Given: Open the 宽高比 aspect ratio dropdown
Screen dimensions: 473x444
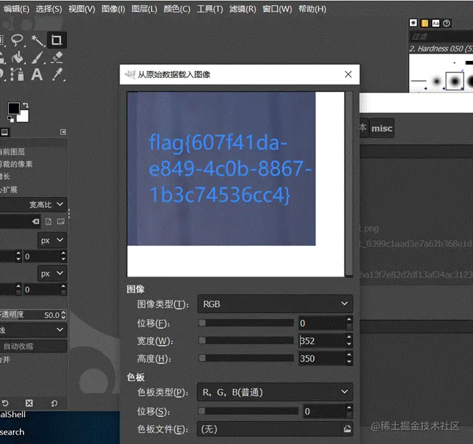Looking at the screenshot, I should tap(33, 205).
